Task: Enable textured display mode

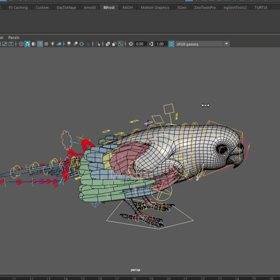Action: point(46,44)
